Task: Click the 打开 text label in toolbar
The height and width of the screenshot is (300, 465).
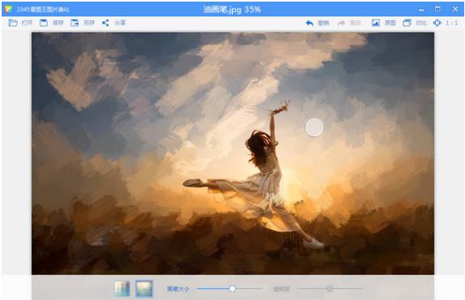Action: tap(27, 23)
